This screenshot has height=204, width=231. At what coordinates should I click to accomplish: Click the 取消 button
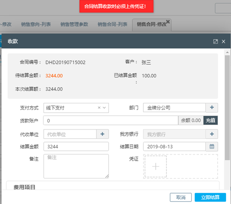(181, 197)
